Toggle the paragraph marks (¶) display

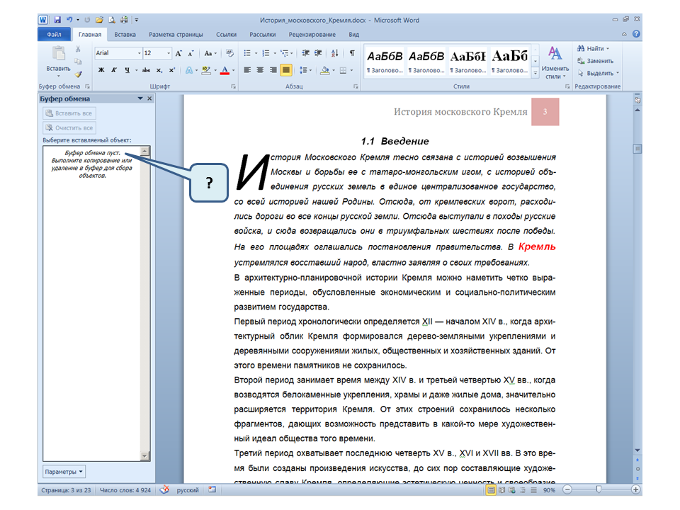352,53
